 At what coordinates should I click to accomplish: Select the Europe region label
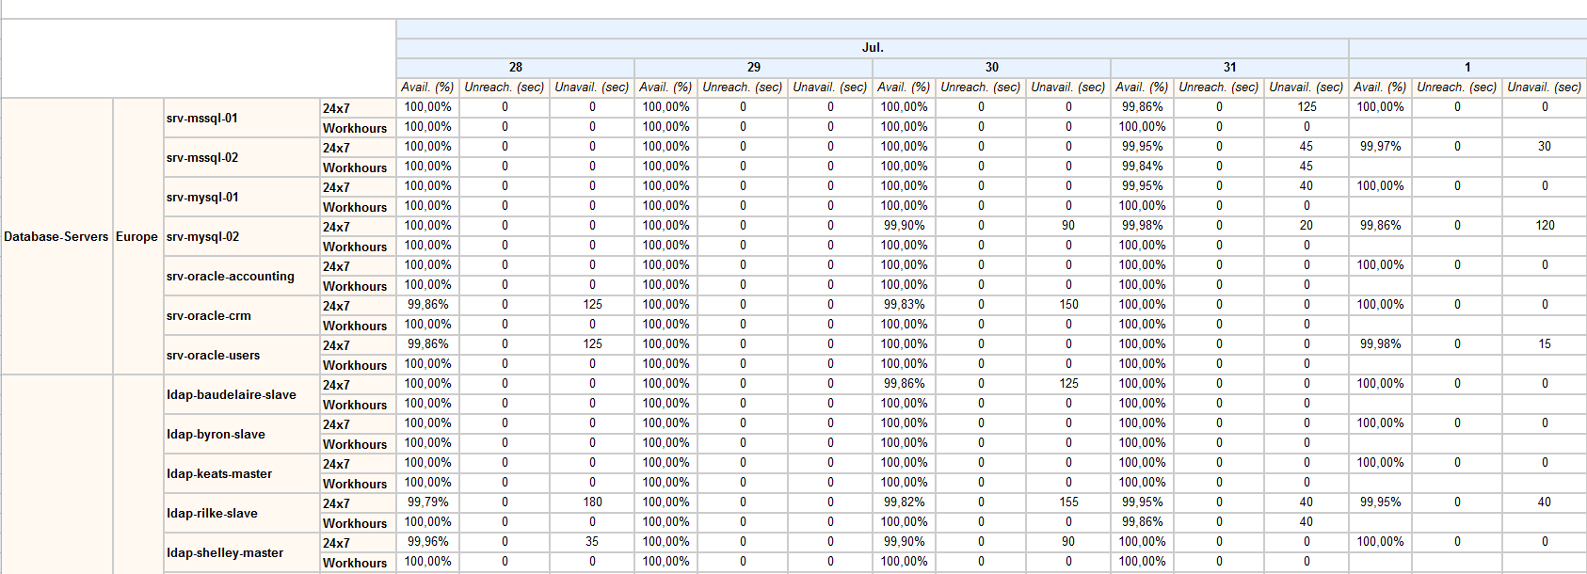pyautogui.click(x=136, y=237)
